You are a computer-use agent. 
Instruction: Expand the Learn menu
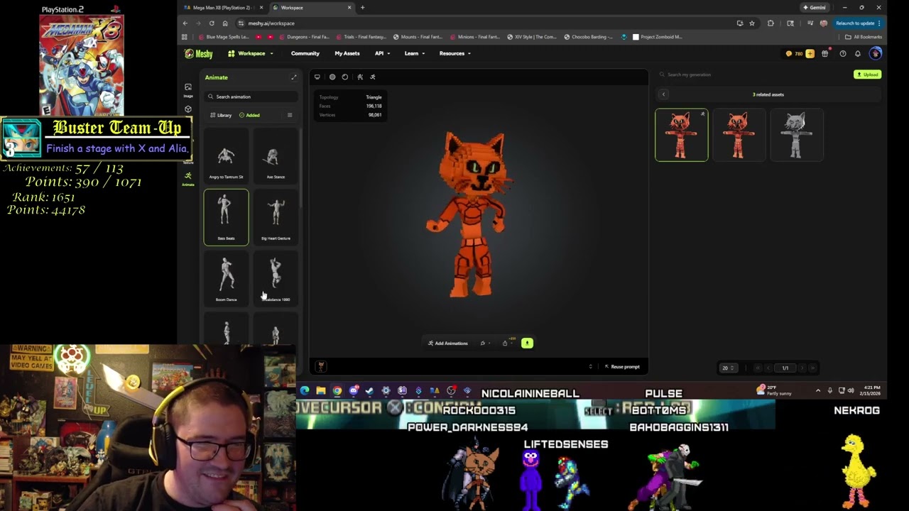(415, 53)
